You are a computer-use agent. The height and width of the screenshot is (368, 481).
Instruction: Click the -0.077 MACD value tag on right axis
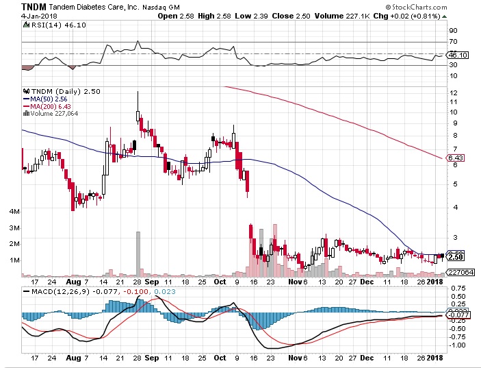click(x=458, y=315)
